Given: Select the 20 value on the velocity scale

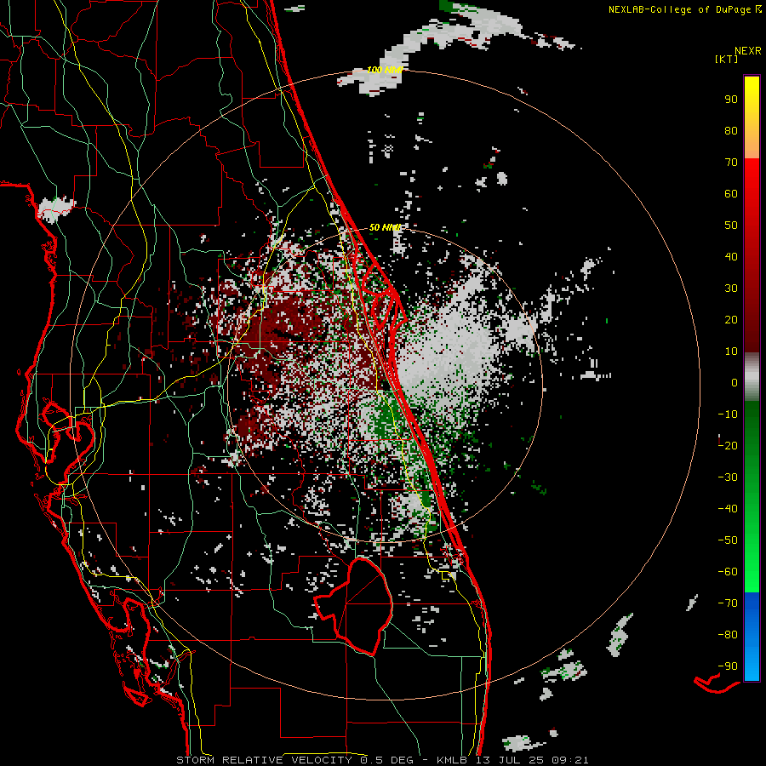Looking at the screenshot, I should click(x=731, y=320).
